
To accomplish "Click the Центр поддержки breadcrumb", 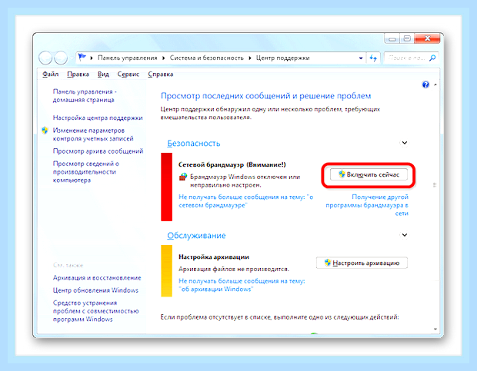I will 282,58.
